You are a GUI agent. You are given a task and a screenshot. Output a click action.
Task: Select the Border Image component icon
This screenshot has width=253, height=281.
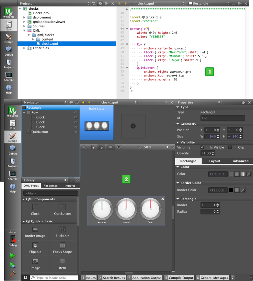coord(35,229)
